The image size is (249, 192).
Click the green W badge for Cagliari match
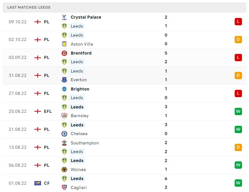[x=238, y=183]
